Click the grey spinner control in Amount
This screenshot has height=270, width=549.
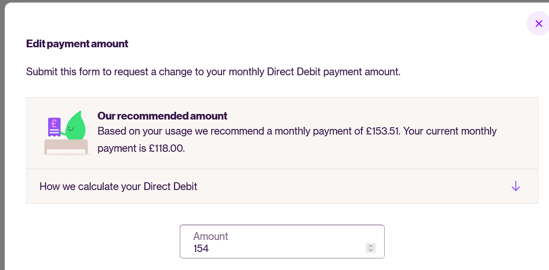coord(370,248)
